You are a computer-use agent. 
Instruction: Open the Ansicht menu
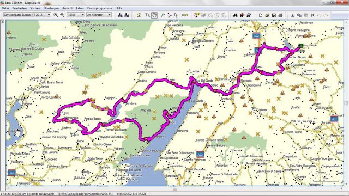tap(68, 8)
